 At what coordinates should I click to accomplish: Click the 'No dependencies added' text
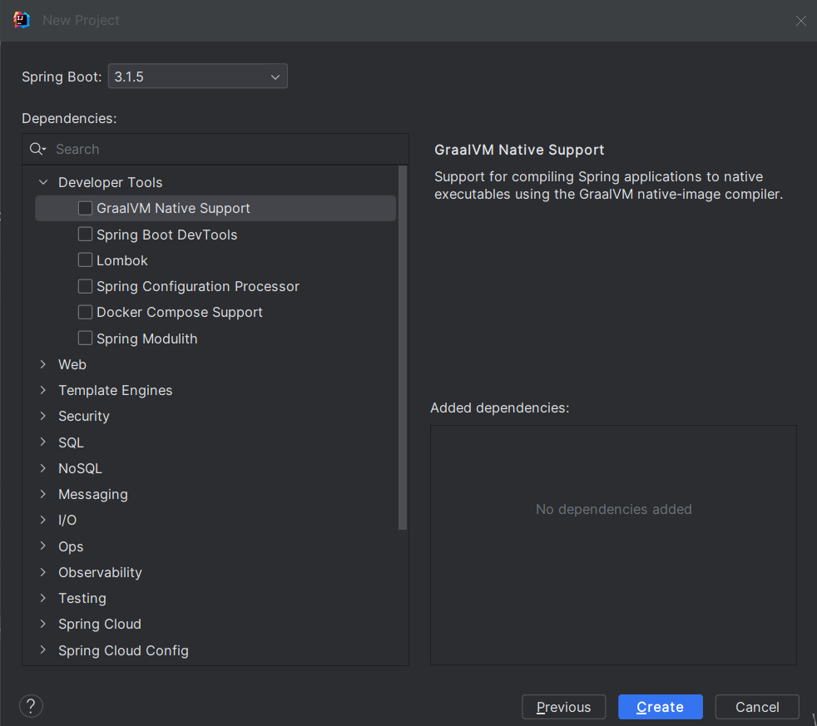(614, 509)
